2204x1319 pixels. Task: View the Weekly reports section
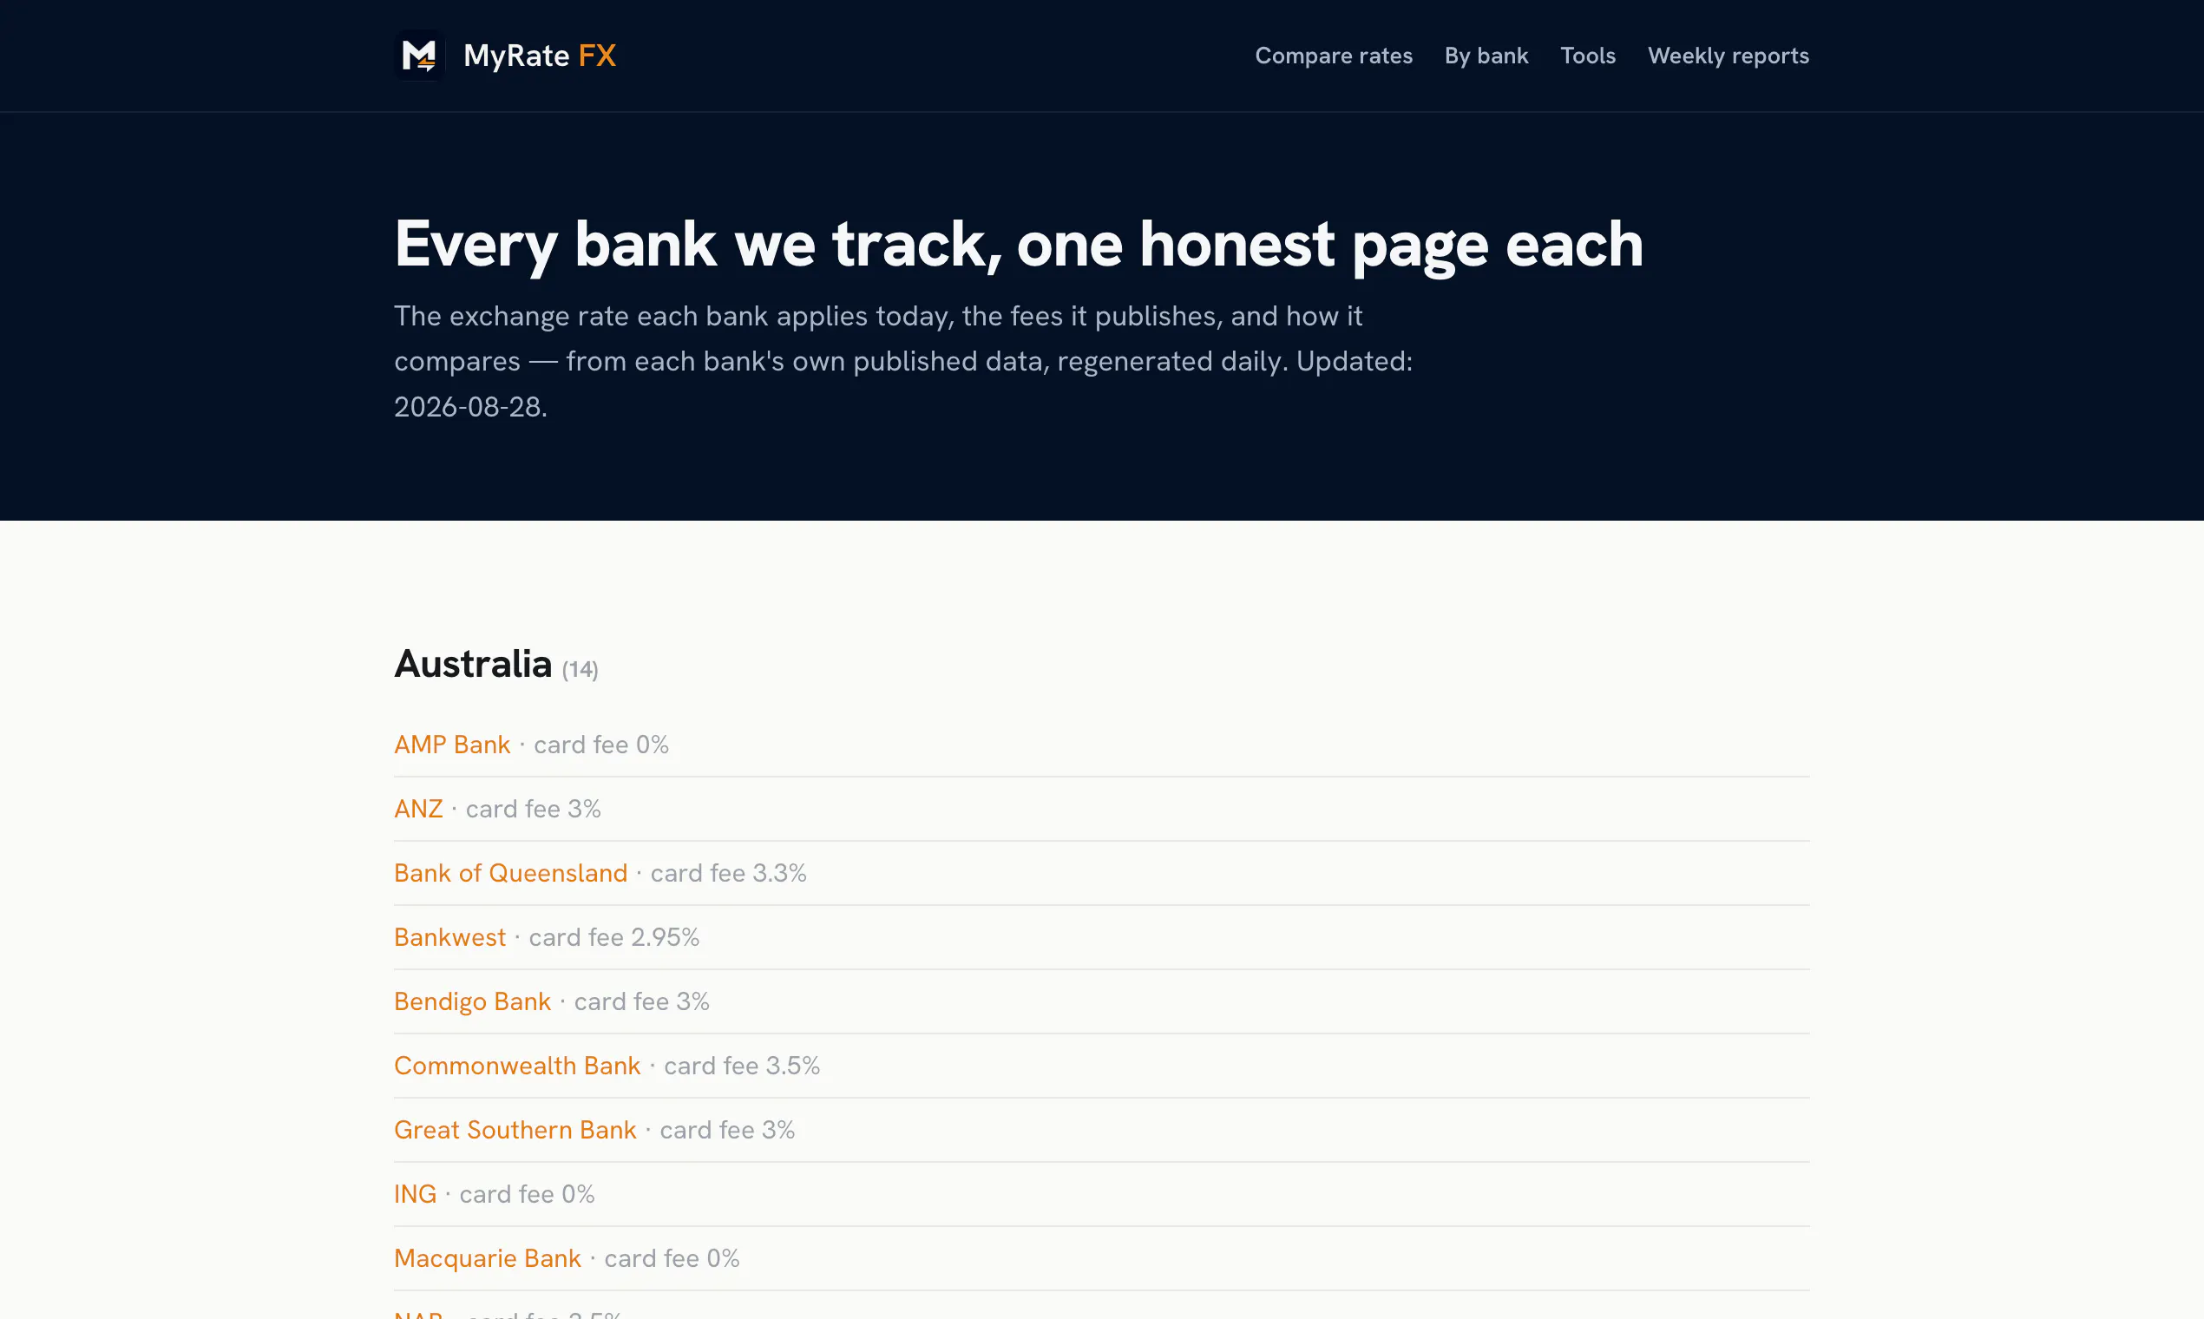1728,56
